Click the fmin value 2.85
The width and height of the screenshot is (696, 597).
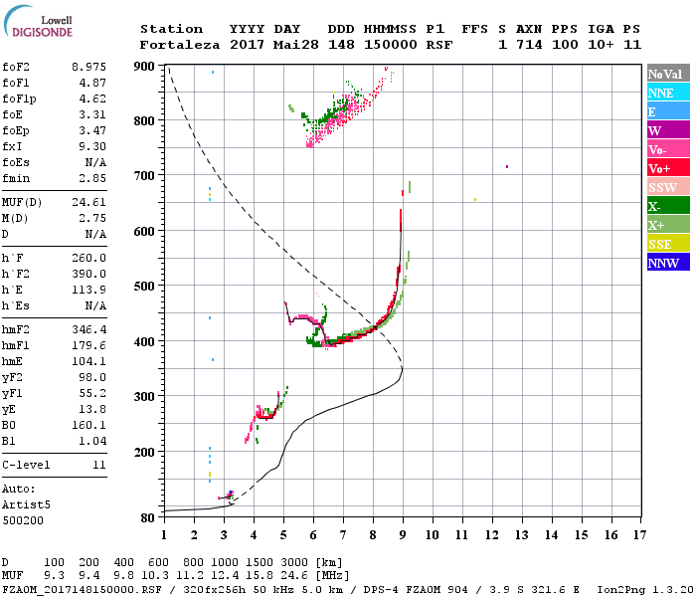pyautogui.click(x=92, y=178)
